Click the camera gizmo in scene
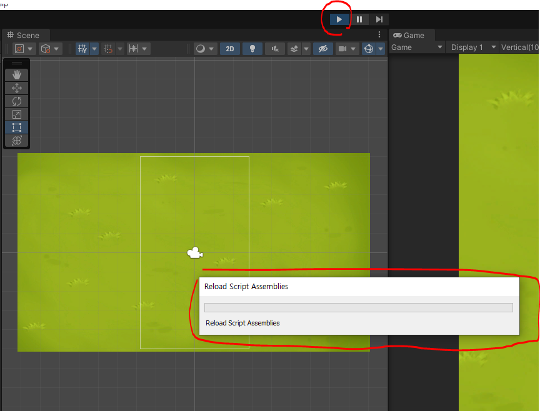The image size is (540, 411). 195,253
